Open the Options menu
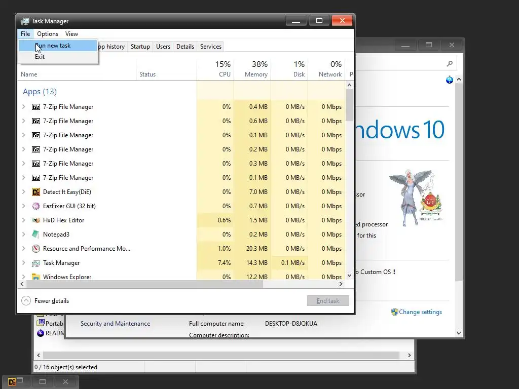 48,34
